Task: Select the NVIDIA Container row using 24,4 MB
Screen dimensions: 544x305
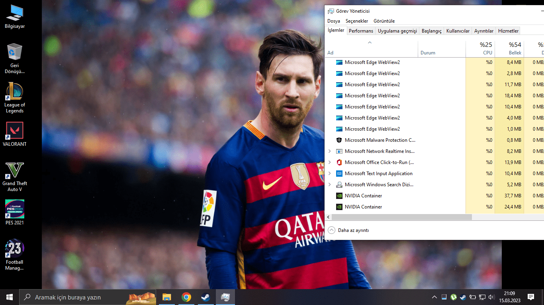Action: pyautogui.click(x=434, y=207)
